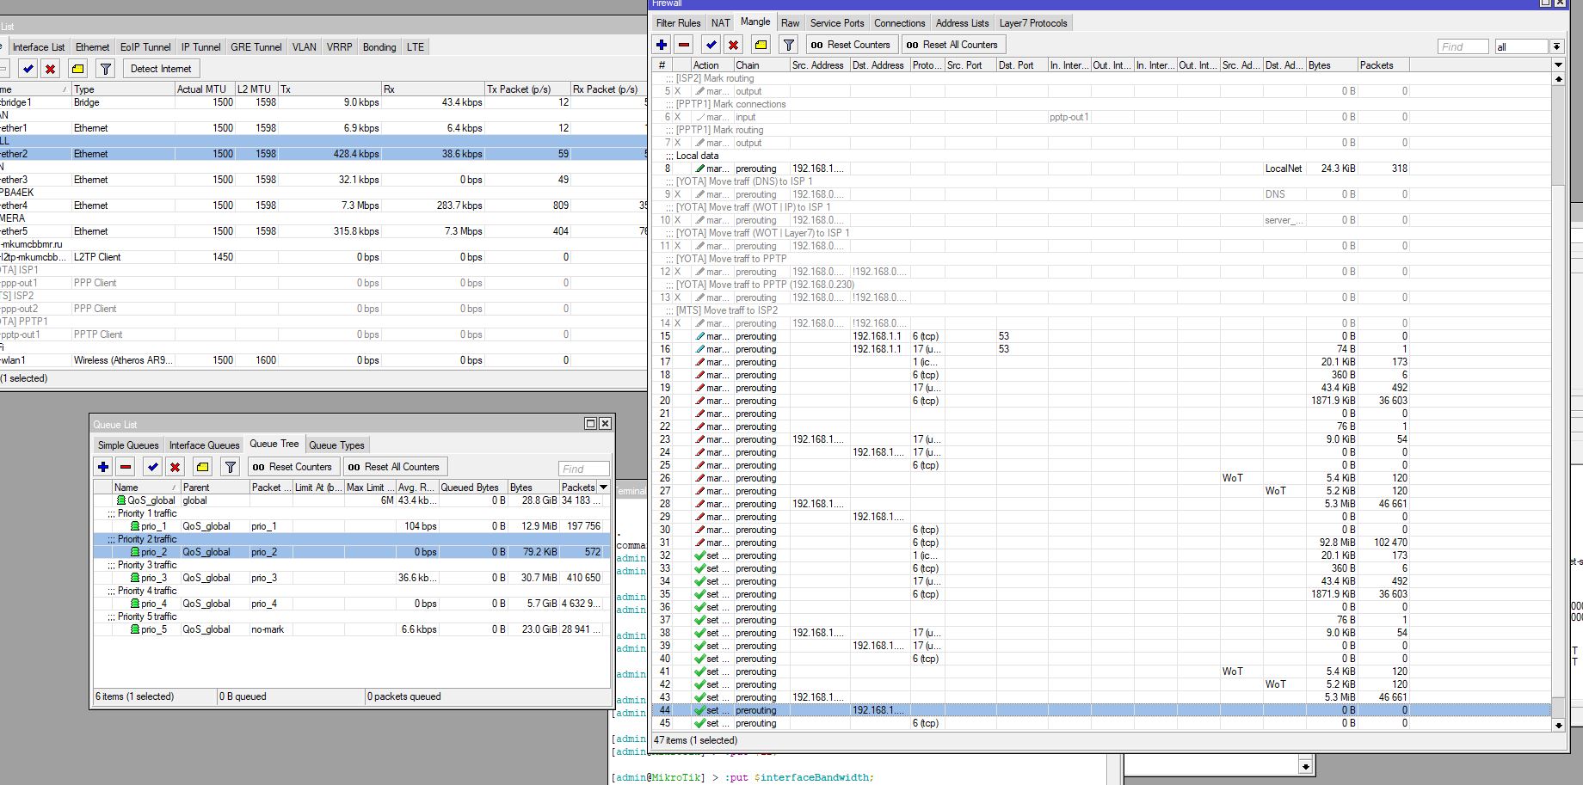Click the Find field in Queue List
Viewport: 1583px width, 785px height.
tap(584, 469)
